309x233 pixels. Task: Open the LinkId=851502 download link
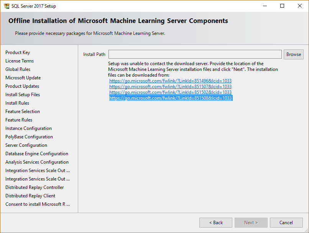pos(170,92)
